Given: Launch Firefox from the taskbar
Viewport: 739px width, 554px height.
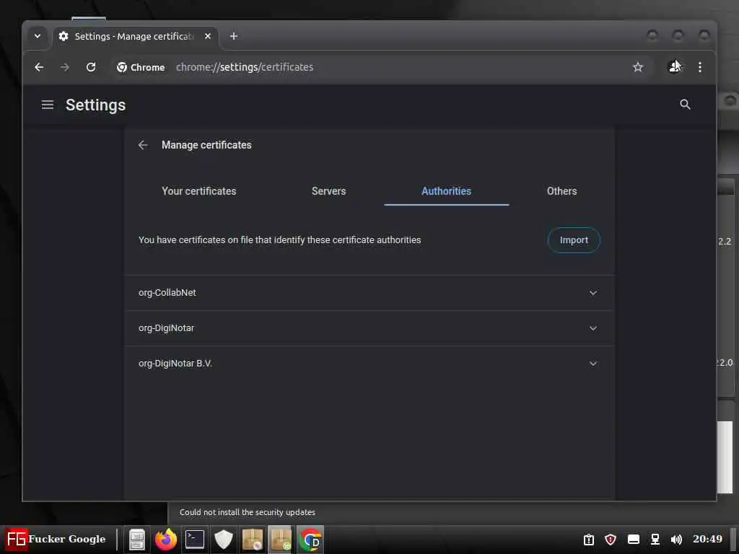Looking at the screenshot, I should coord(166,540).
